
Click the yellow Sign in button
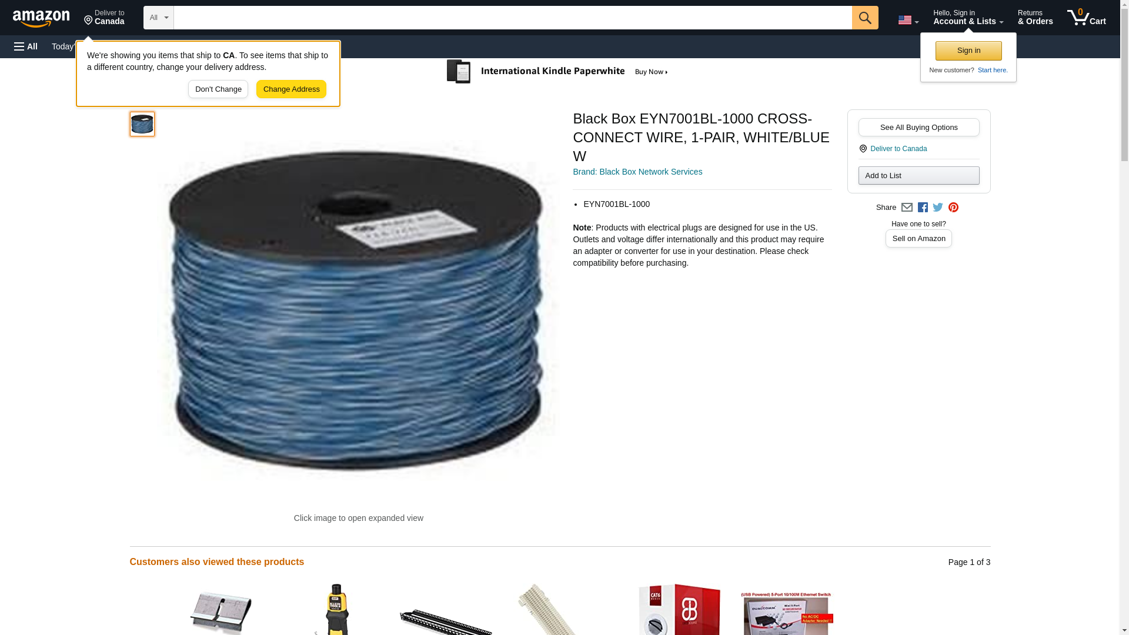[x=968, y=51]
